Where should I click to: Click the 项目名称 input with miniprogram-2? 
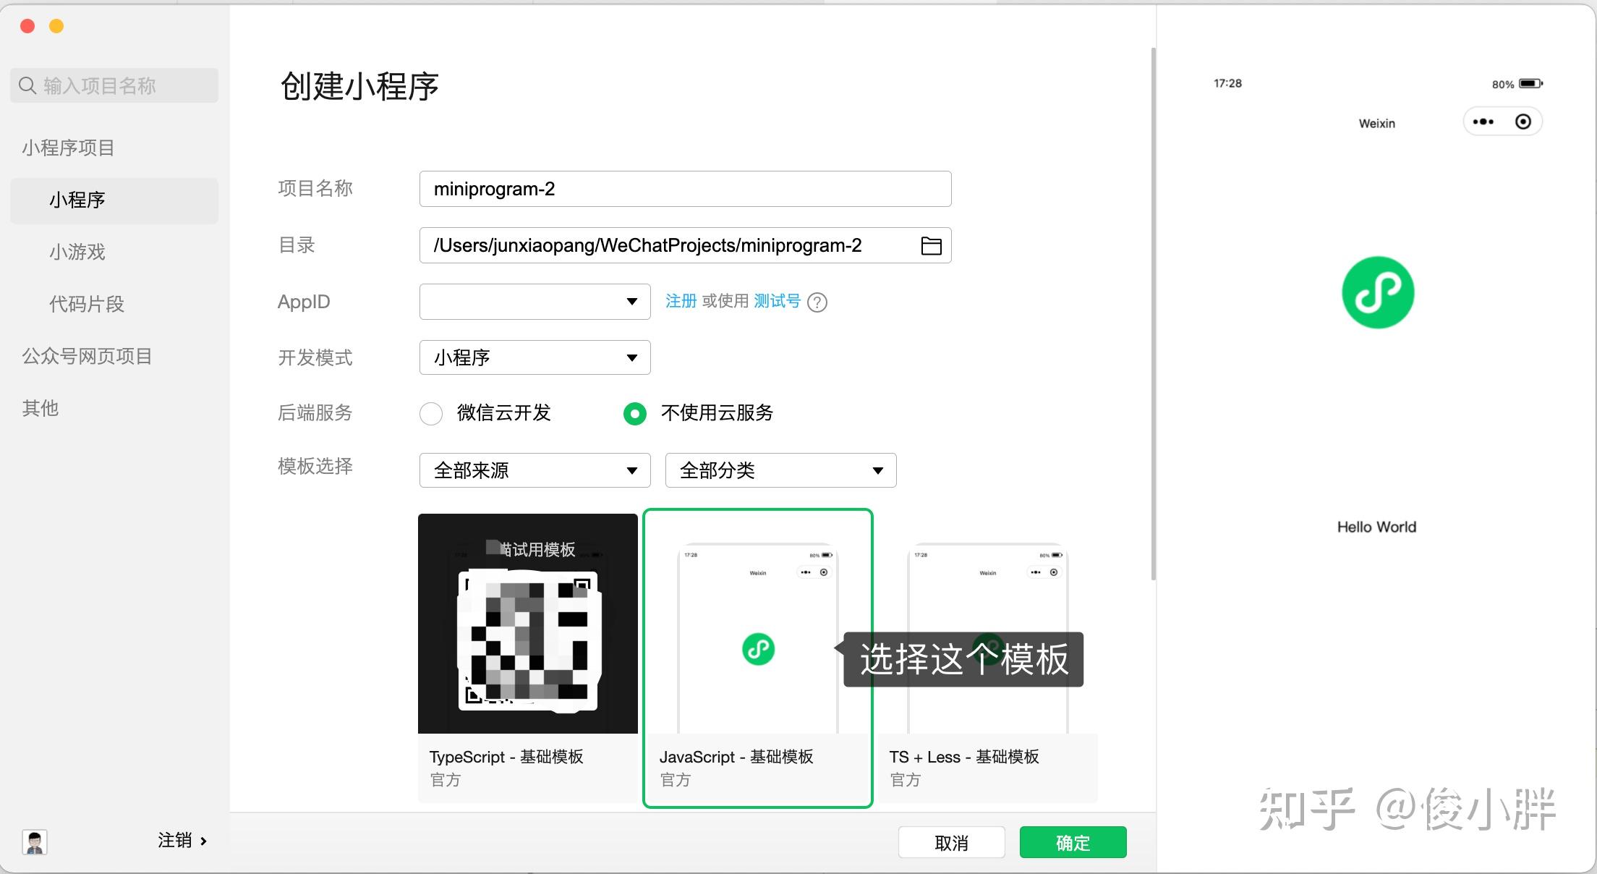point(686,189)
